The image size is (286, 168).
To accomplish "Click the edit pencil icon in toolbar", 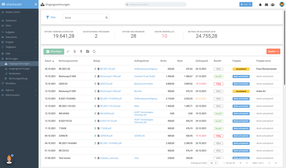I will point(68,52).
